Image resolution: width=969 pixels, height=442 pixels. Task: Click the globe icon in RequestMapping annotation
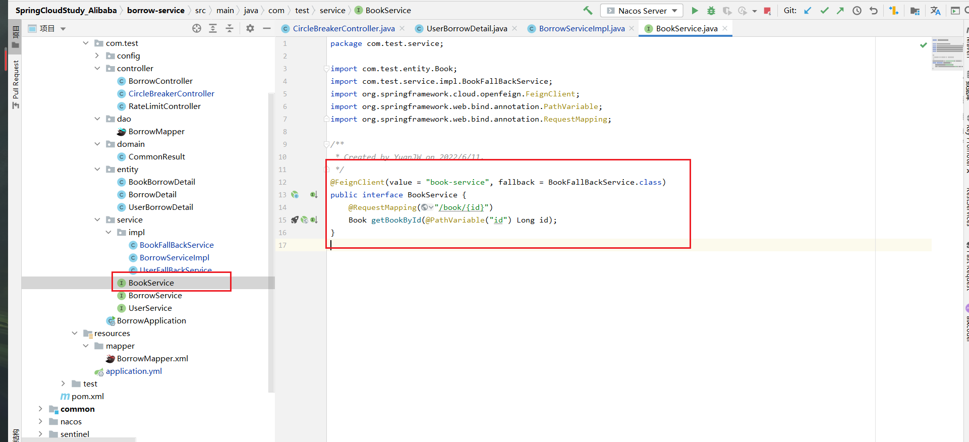424,207
